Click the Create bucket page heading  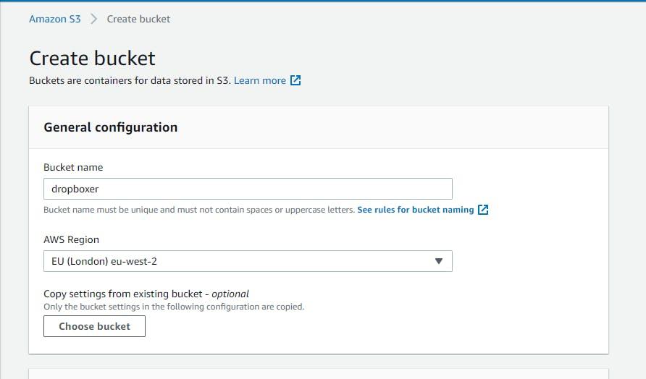pyautogui.click(x=92, y=58)
